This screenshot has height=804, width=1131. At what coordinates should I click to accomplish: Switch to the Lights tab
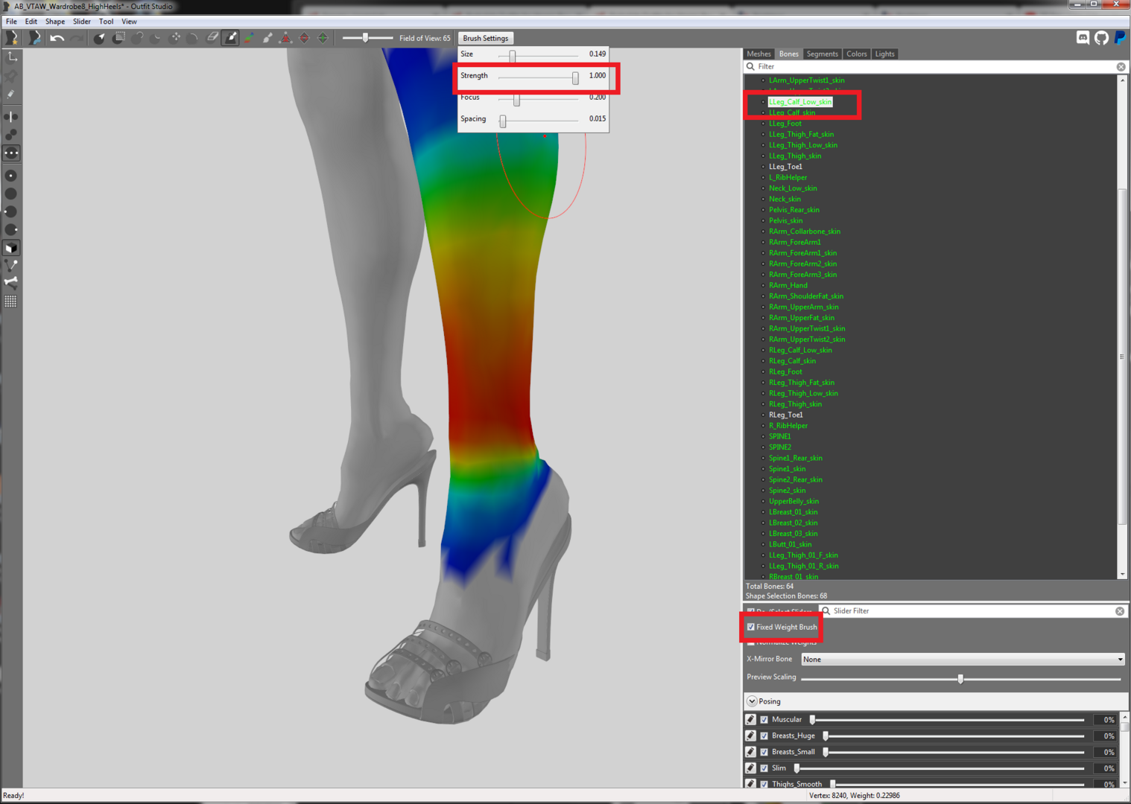885,54
